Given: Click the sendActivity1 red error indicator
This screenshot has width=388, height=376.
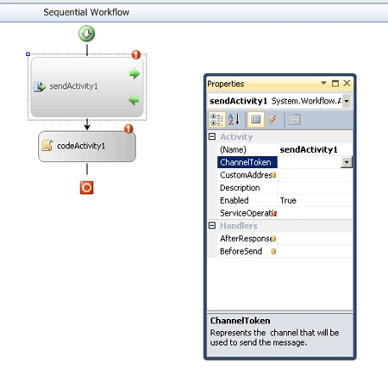Looking at the screenshot, I should point(136,54).
